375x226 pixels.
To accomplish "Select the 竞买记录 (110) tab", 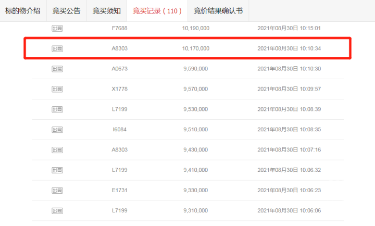I will point(157,10).
